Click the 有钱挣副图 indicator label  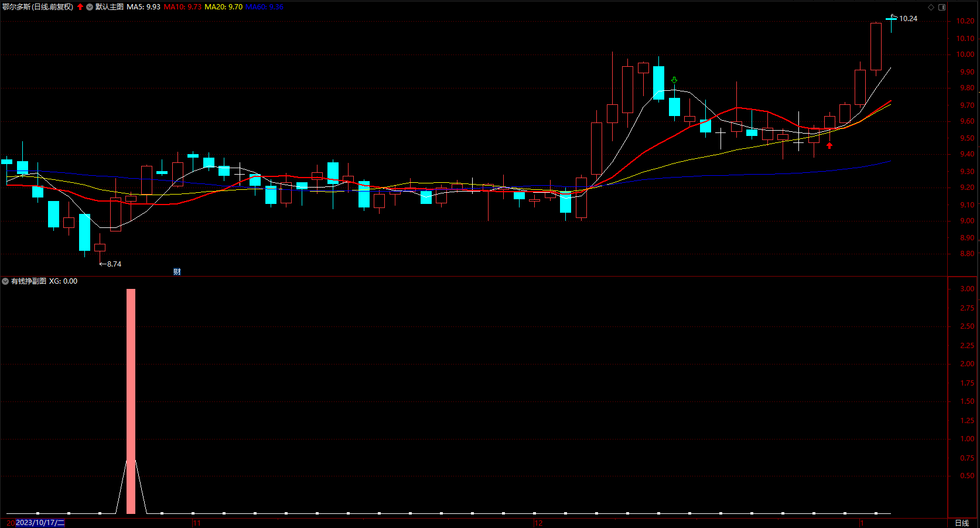(x=29, y=281)
